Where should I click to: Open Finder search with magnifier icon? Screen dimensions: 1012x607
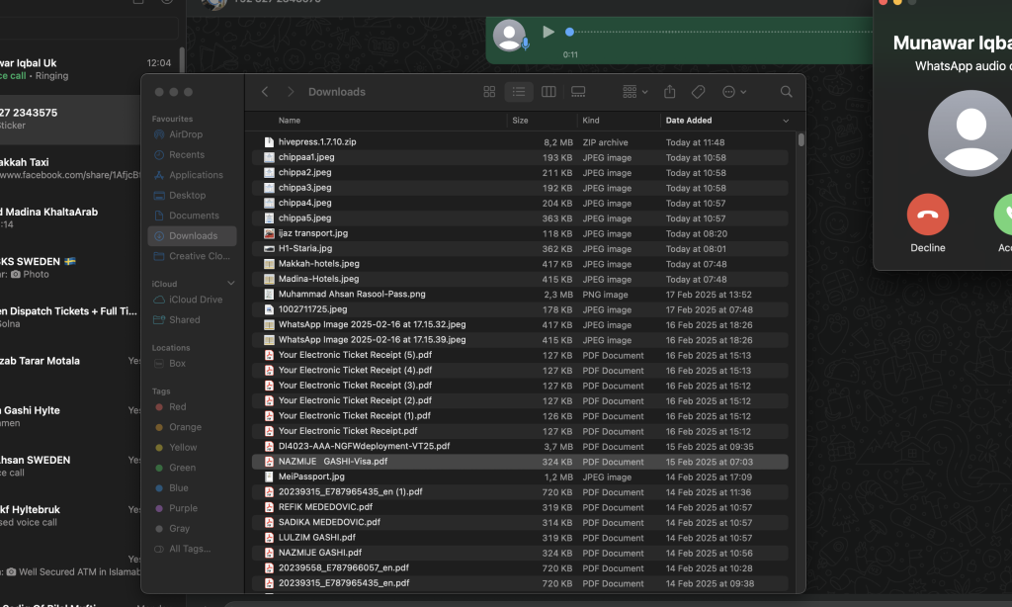coord(787,92)
